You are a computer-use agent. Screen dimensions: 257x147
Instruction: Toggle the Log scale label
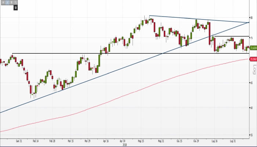click(254, 68)
